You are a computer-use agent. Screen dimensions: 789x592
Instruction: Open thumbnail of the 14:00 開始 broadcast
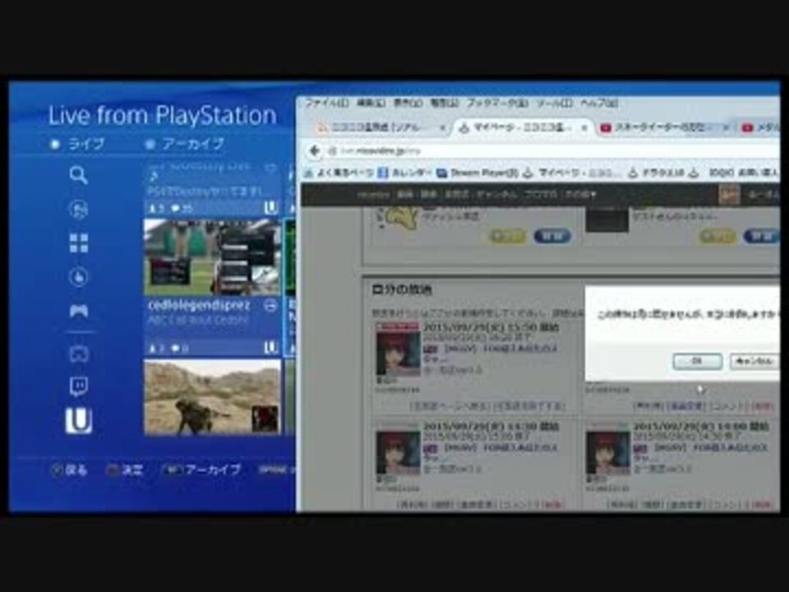[x=607, y=453]
